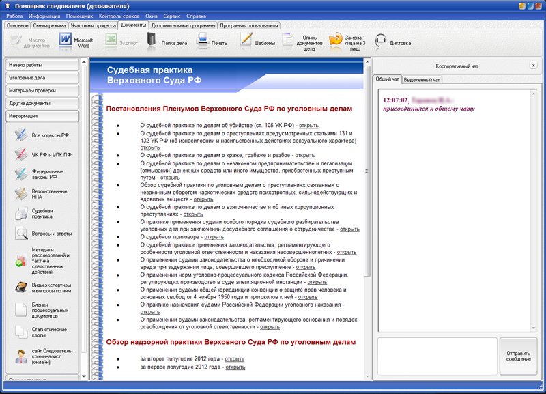Click the chat message input field

click(x=437, y=356)
